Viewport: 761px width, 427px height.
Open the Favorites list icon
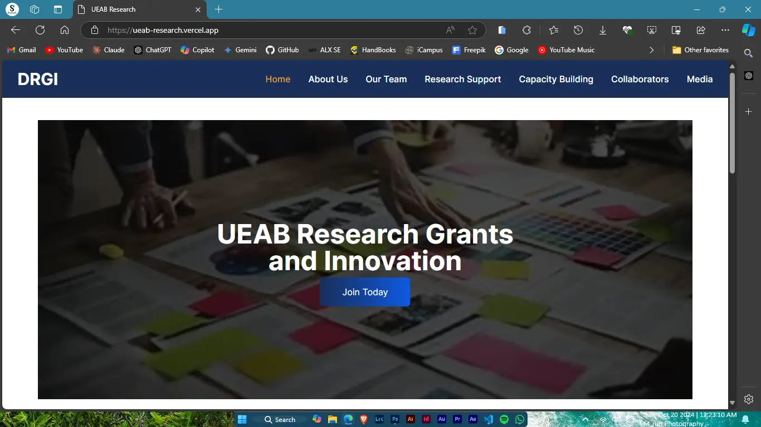553,30
